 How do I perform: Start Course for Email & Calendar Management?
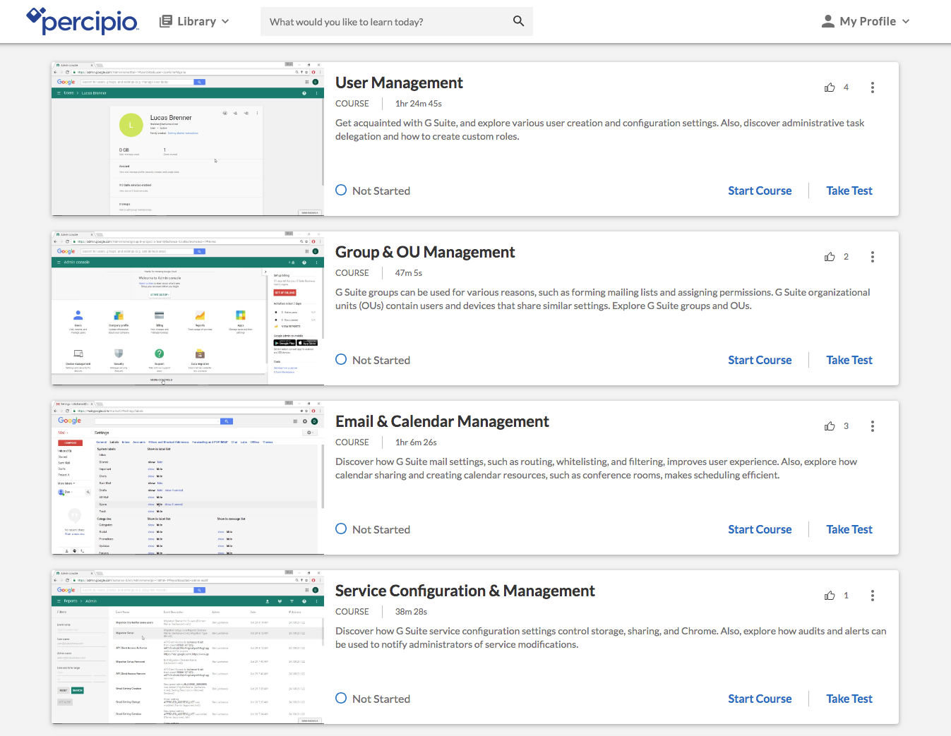click(x=760, y=529)
